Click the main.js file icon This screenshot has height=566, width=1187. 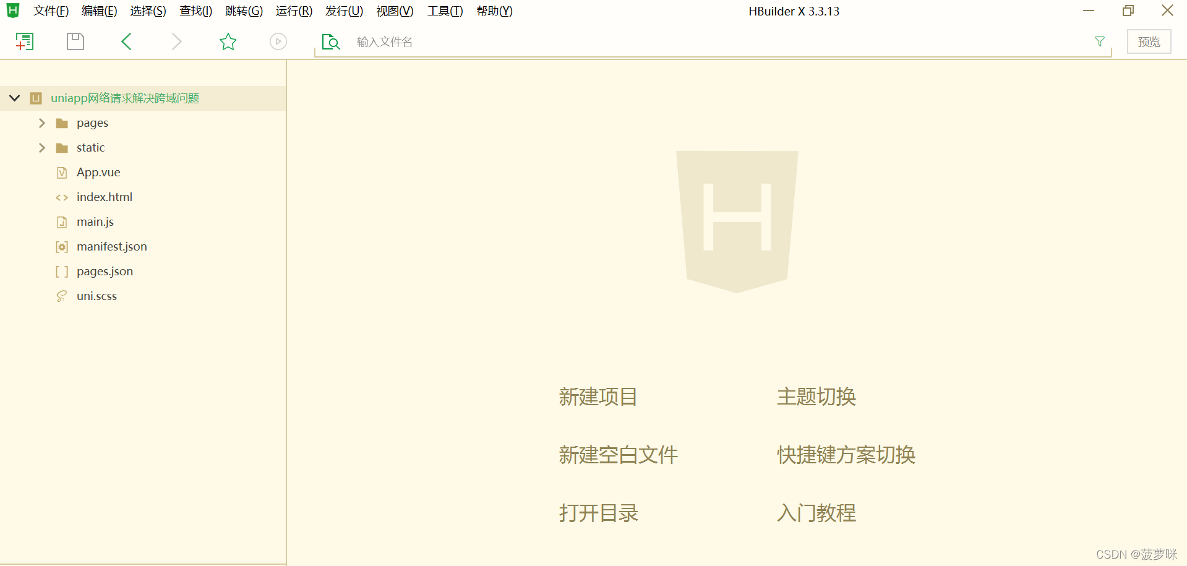pyautogui.click(x=62, y=222)
